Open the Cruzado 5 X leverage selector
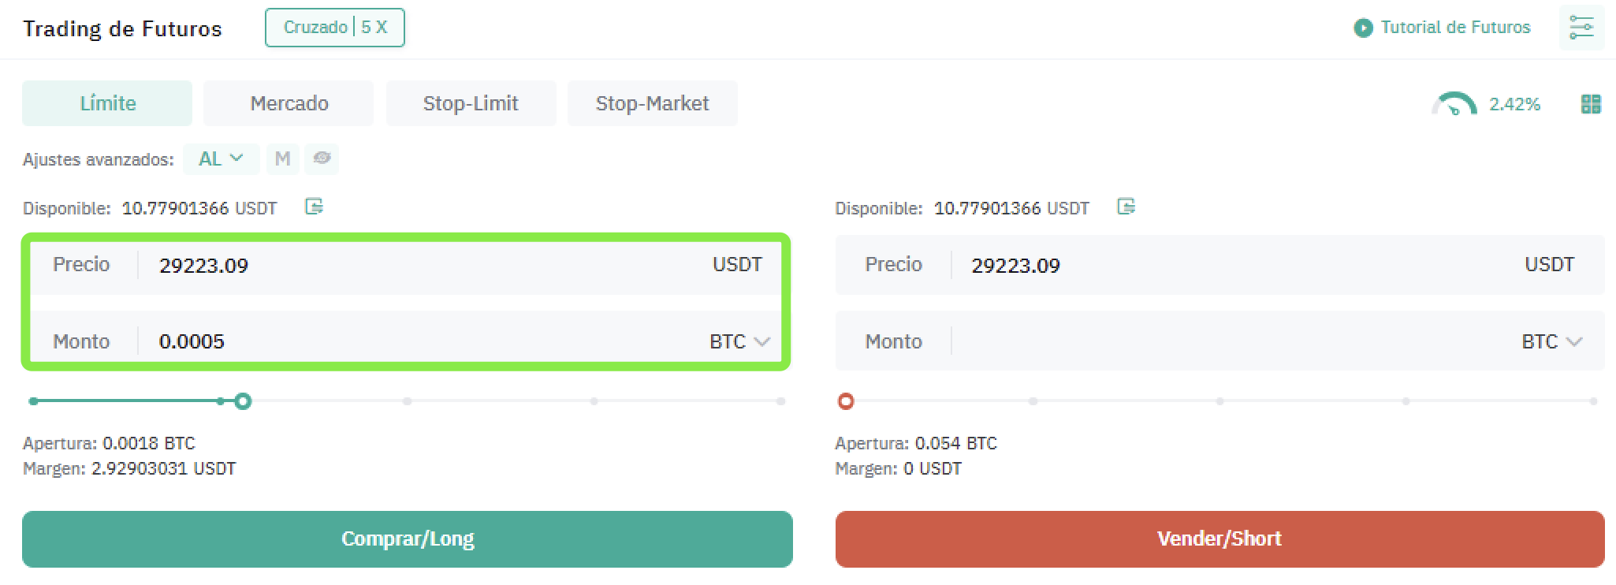Screen dimensions: 1616x585 [x=335, y=28]
